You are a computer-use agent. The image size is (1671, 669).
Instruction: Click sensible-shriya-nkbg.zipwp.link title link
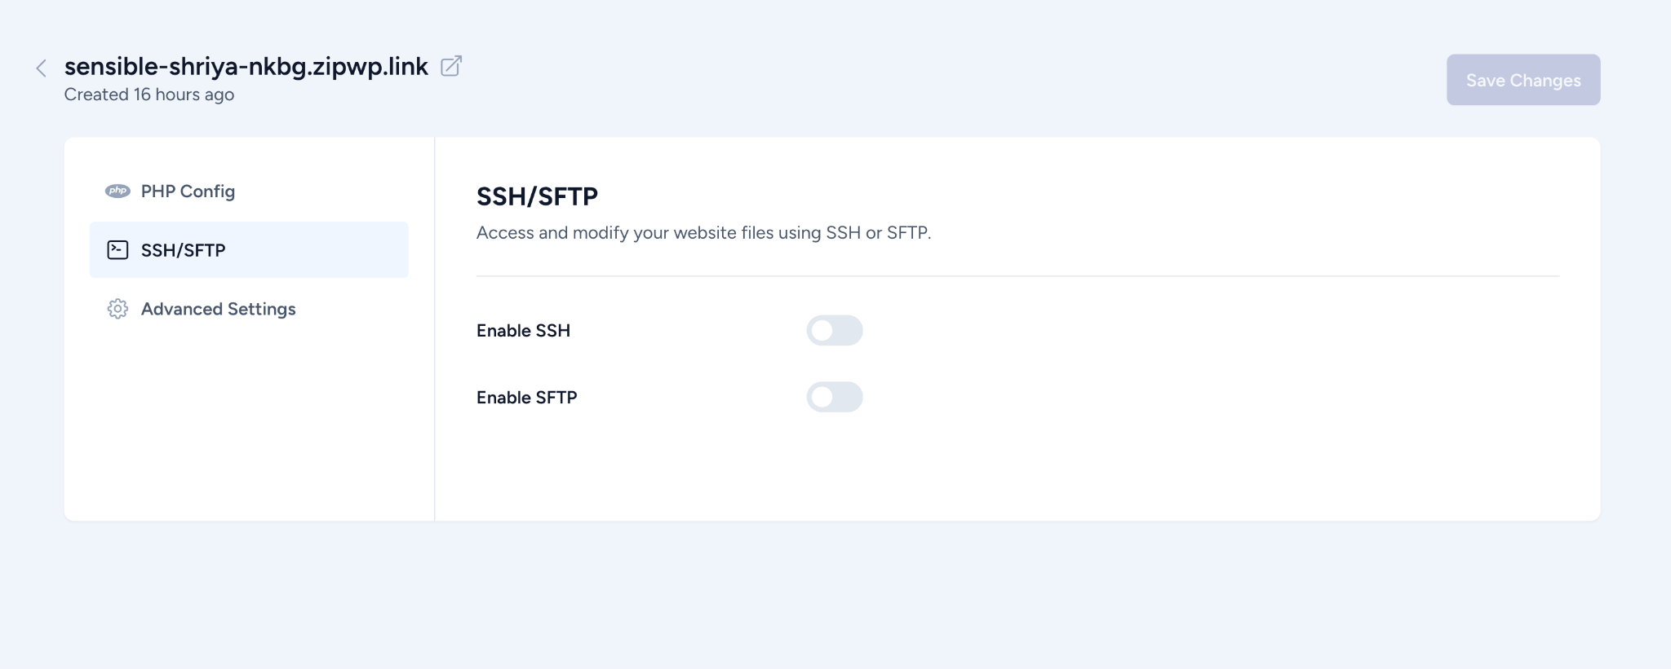246,66
